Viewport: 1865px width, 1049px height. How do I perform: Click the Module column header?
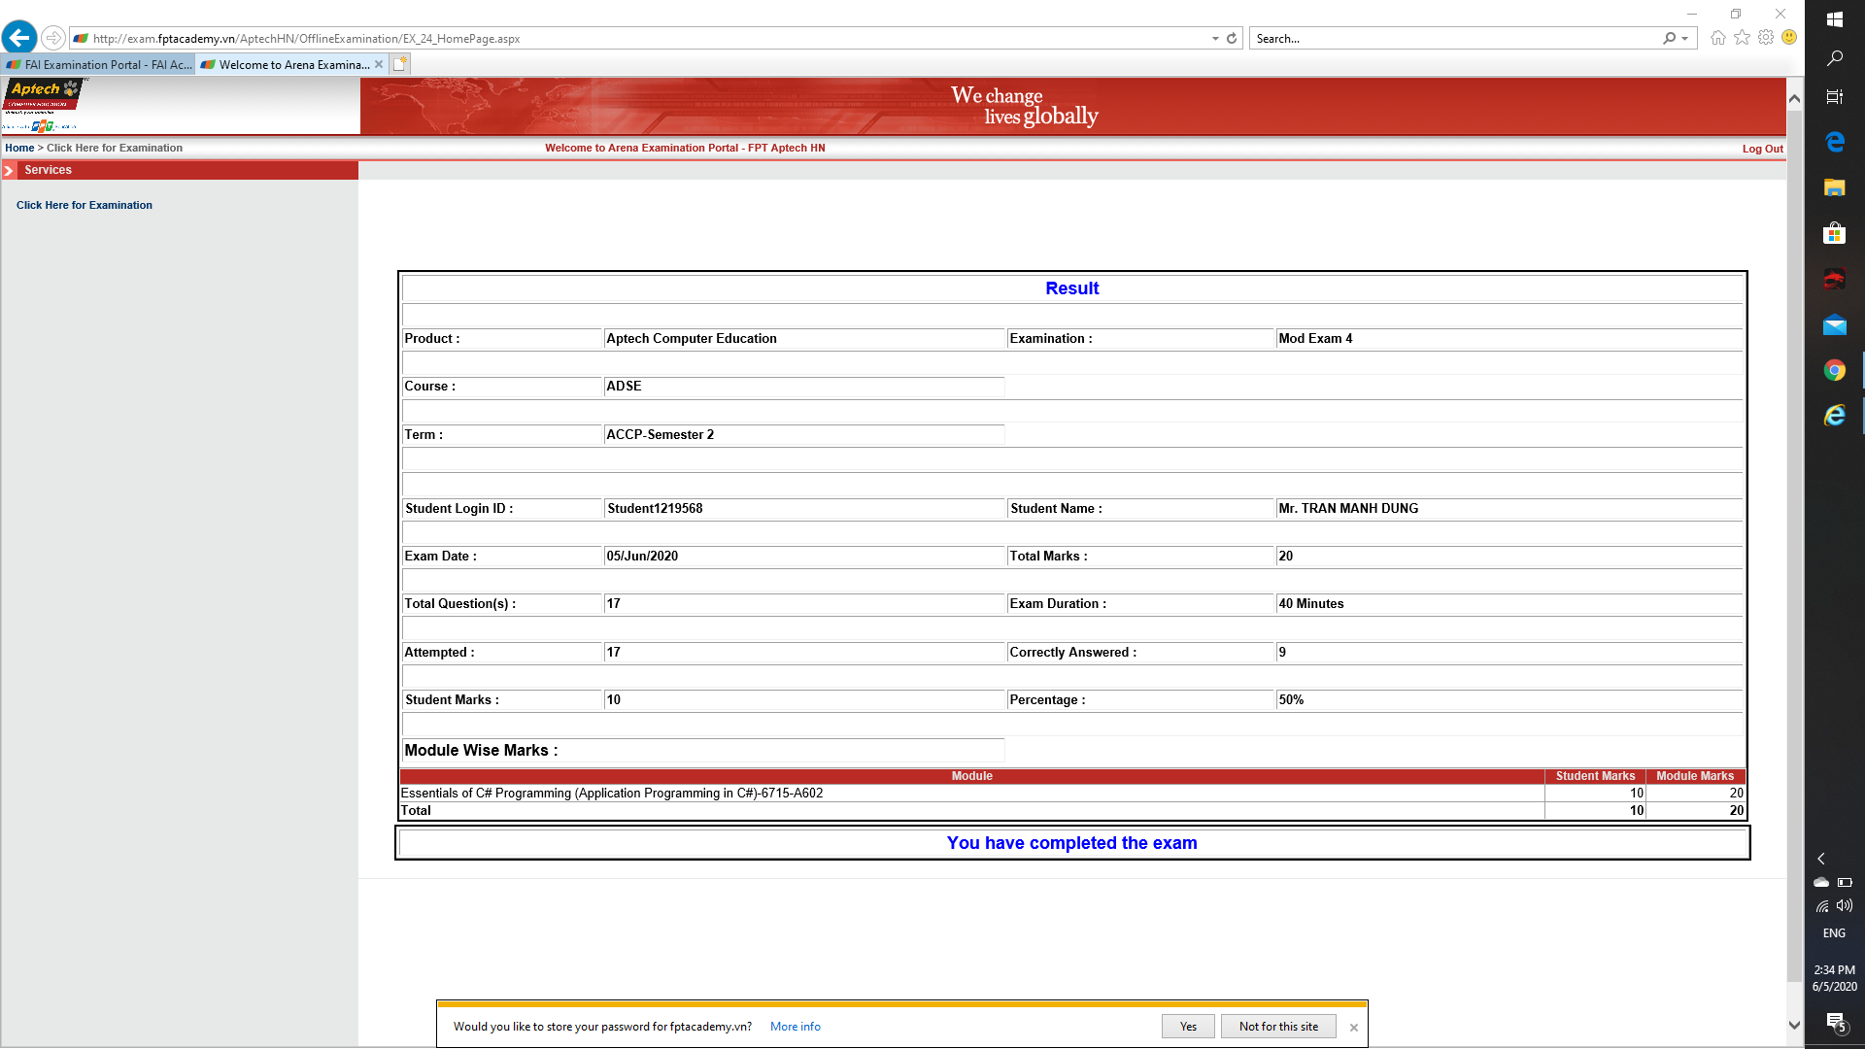click(x=971, y=776)
